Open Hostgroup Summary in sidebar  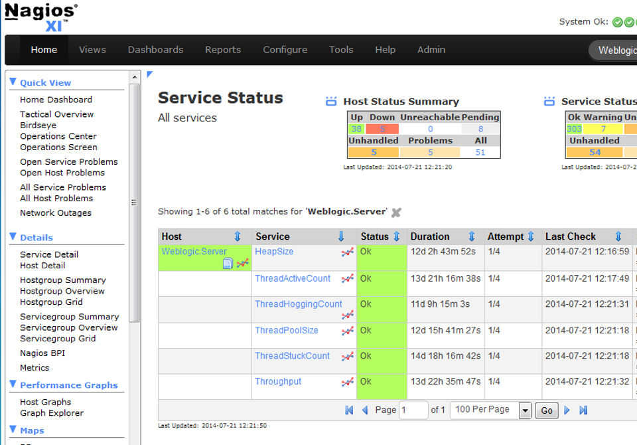63,280
